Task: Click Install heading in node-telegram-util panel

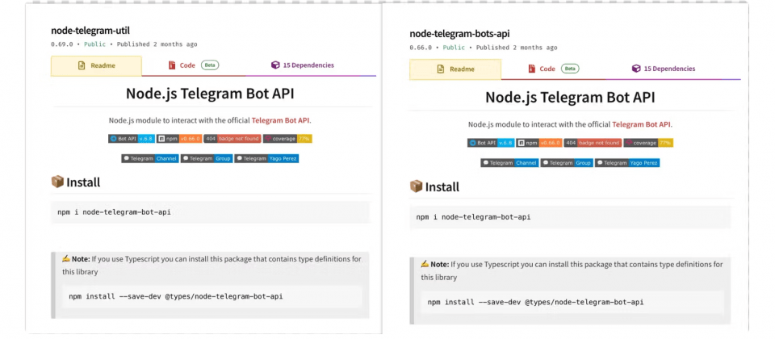Action: coord(83,182)
